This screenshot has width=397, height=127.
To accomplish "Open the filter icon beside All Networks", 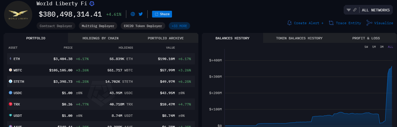I will [x=349, y=10].
